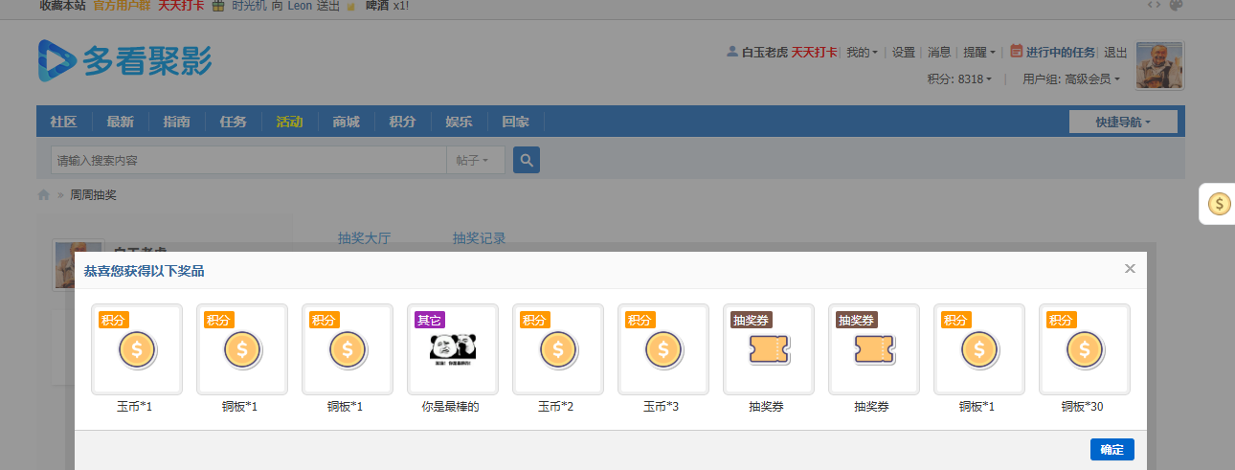The height and width of the screenshot is (470, 1235).
Task: Open the 商城 nav menu item
Action: [346, 122]
